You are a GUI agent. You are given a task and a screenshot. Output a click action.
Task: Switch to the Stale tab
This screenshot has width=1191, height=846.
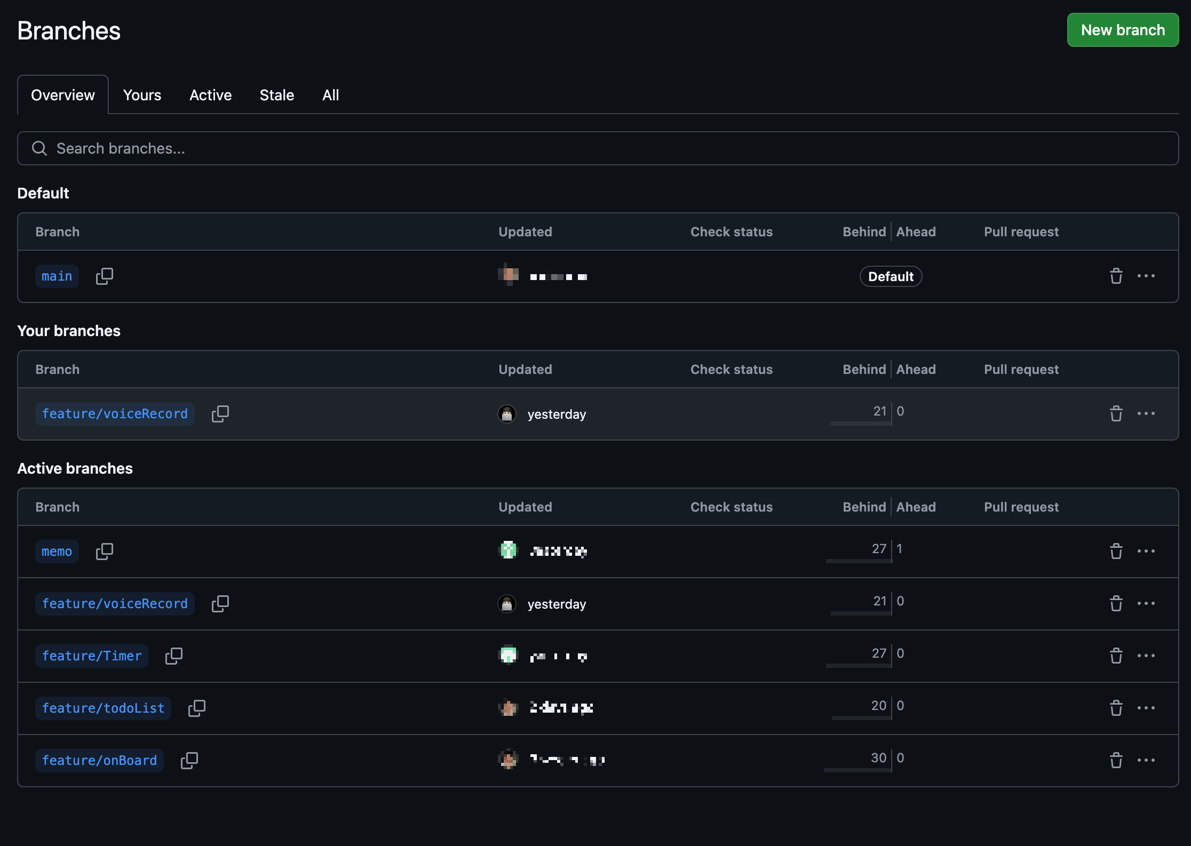[276, 95]
